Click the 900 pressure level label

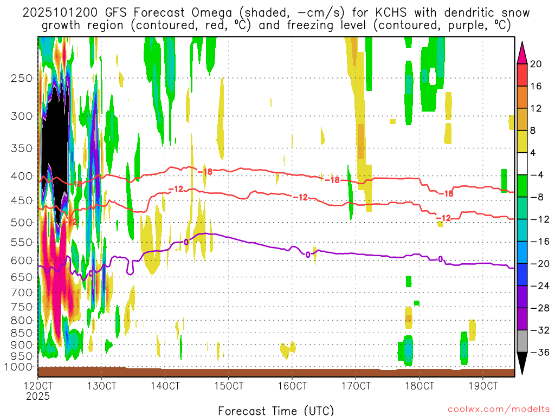pos(22,344)
